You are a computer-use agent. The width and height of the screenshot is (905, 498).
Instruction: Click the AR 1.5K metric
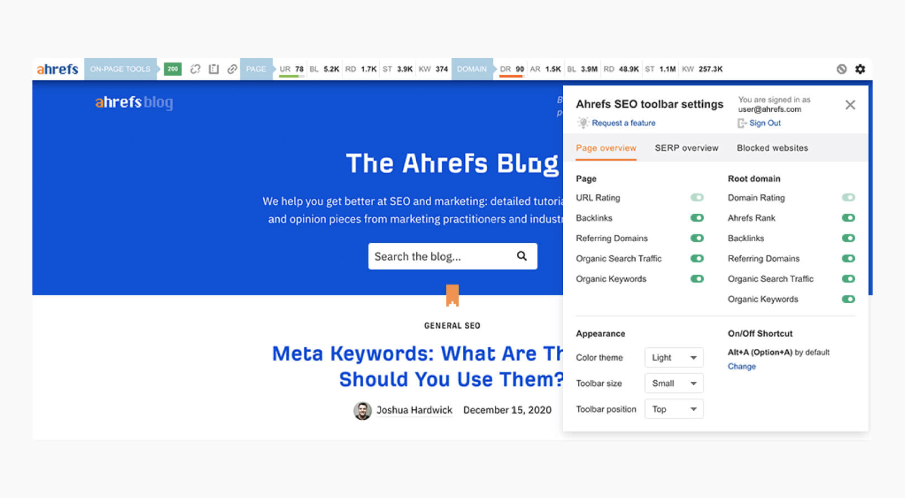click(545, 69)
